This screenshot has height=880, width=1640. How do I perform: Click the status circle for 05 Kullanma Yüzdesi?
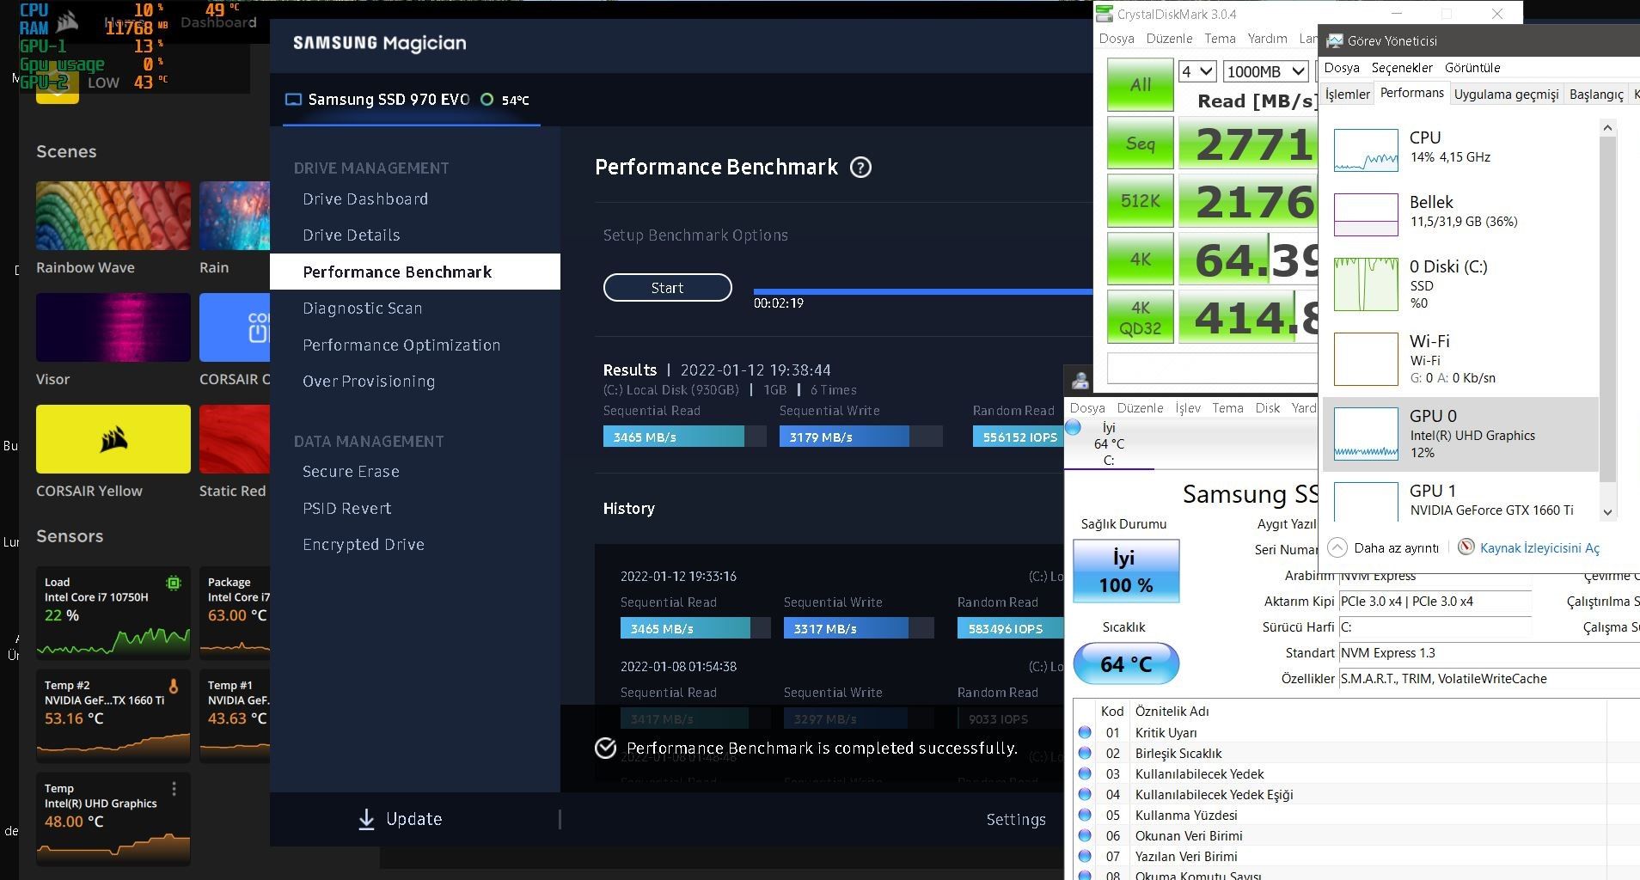[1085, 816]
